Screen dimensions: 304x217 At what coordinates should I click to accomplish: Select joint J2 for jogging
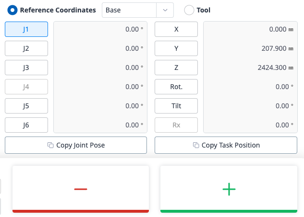(26, 48)
